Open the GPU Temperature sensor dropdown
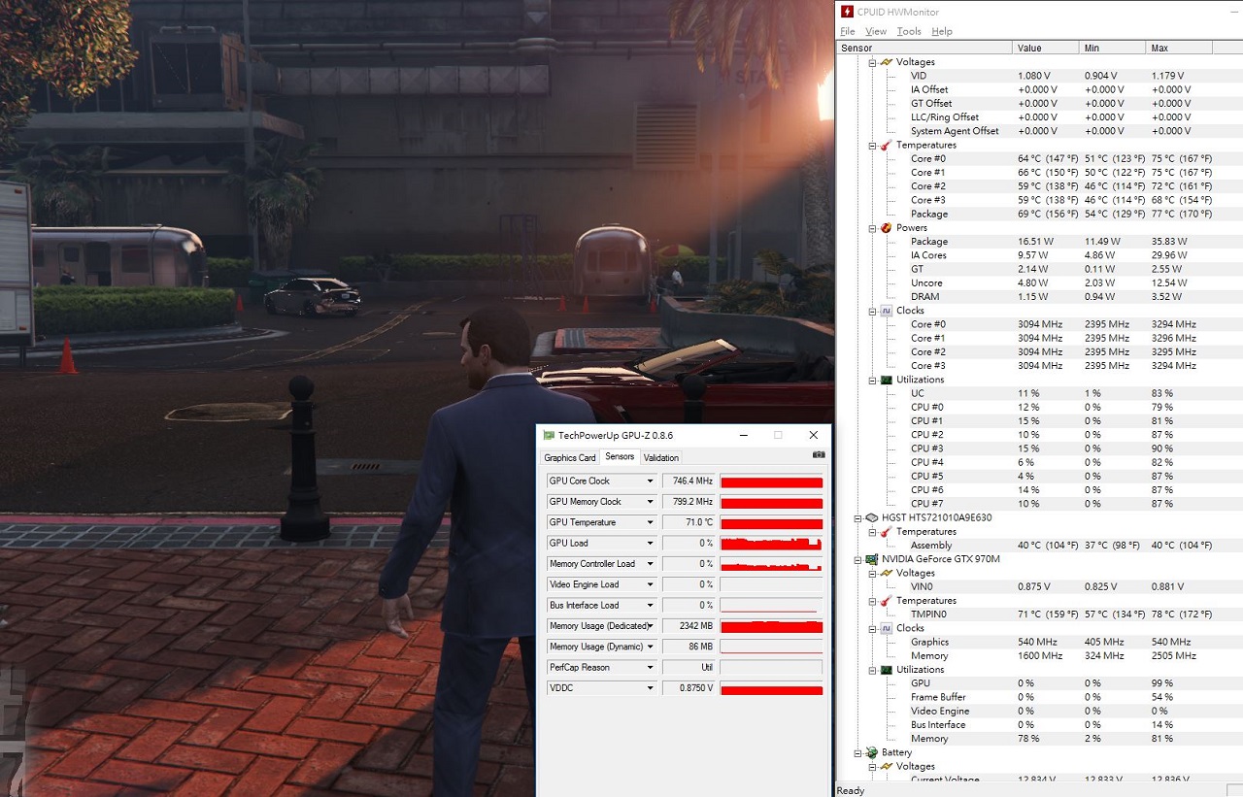The height and width of the screenshot is (797, 1243). [650, 522]
